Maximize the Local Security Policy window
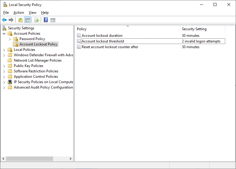Viewport: 236px width, 169px height. (x=215, y=5)
